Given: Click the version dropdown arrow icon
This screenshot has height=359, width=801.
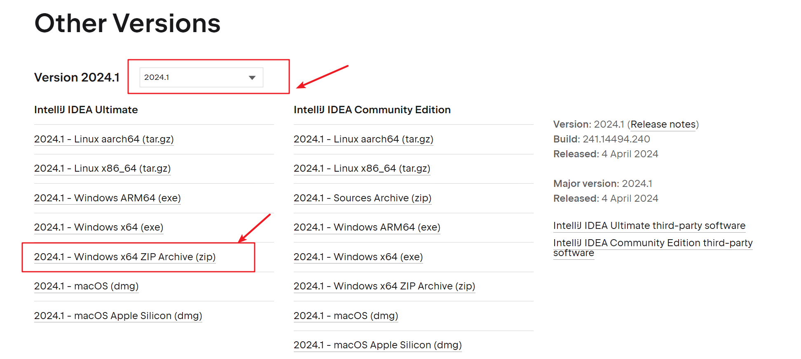Looking at the screenshot, I should (x=252, y=78).
